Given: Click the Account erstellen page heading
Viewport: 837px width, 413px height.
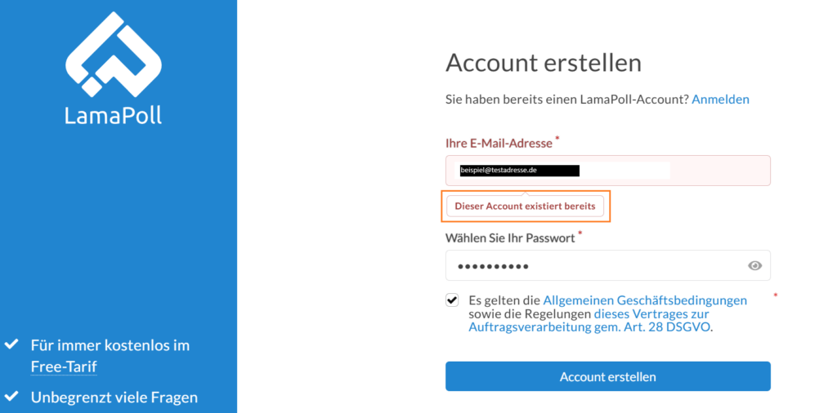Looking at the screenshot, I should pyautogui.click(x=544, y=63).
